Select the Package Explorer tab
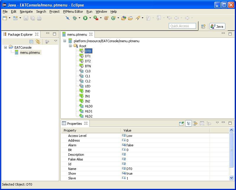This screenshot has height=190, width=236. 20,35
